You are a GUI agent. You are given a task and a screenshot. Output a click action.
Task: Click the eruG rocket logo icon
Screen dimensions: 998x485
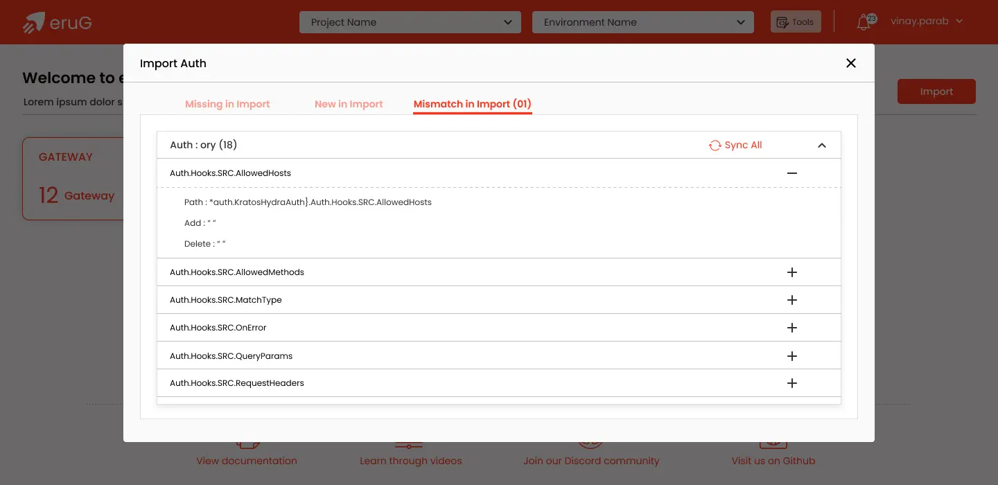tap(33, 23)
